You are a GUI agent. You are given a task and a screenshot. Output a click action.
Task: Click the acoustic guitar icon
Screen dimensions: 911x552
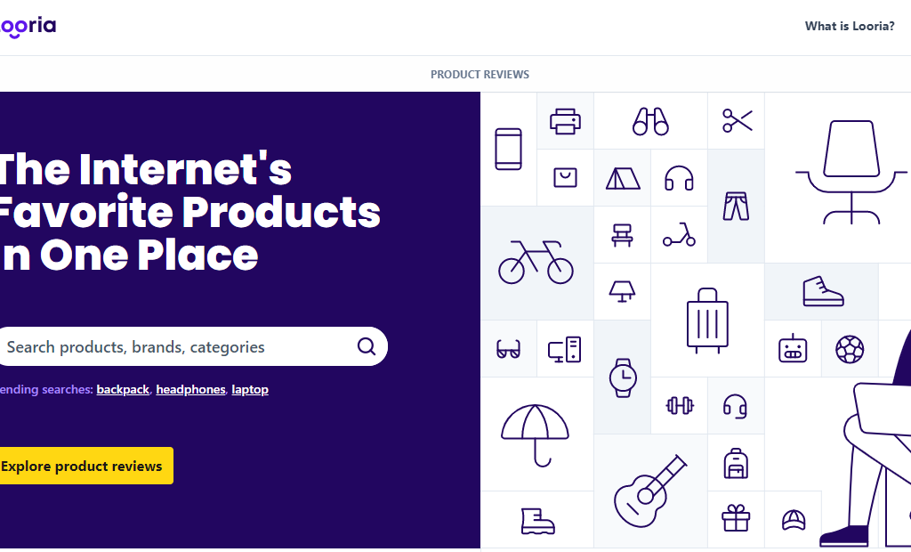coord(650,491)
